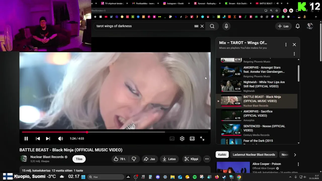Click the AdBlock extension icon
The width and height of the screenshot is (322, 181).
tap(285, 11)
